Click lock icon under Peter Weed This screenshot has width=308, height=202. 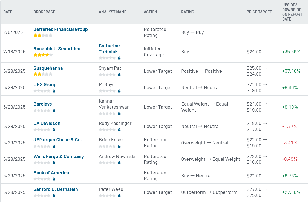point(119,196)
